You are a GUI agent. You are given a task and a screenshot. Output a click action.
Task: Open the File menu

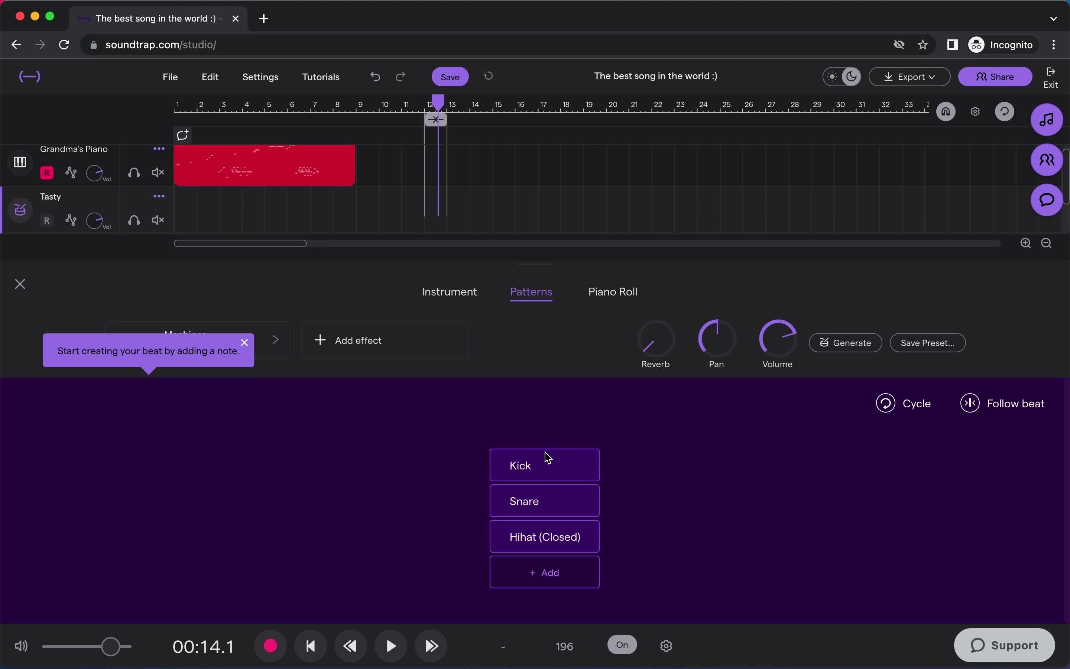(x=170, y=77)
